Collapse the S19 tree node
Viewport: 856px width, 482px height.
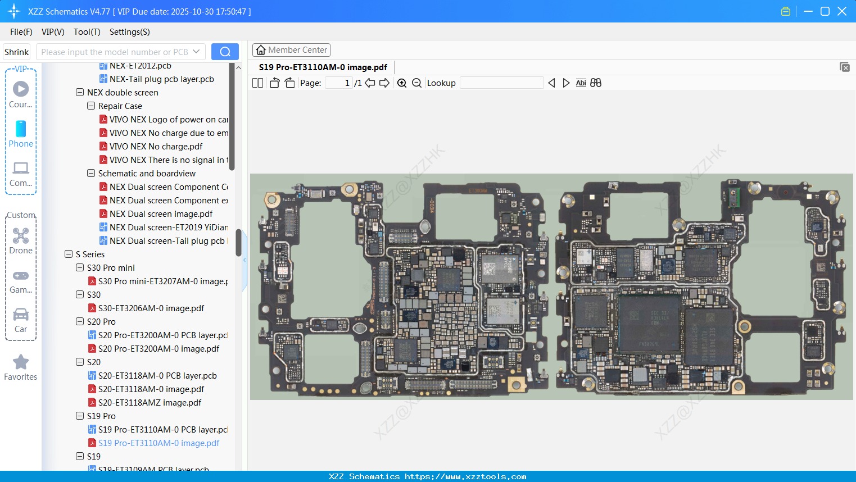click(x=80, y=457)
